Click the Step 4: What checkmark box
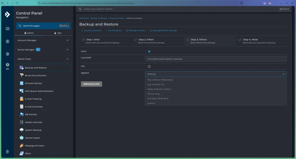 pos(240,40)
